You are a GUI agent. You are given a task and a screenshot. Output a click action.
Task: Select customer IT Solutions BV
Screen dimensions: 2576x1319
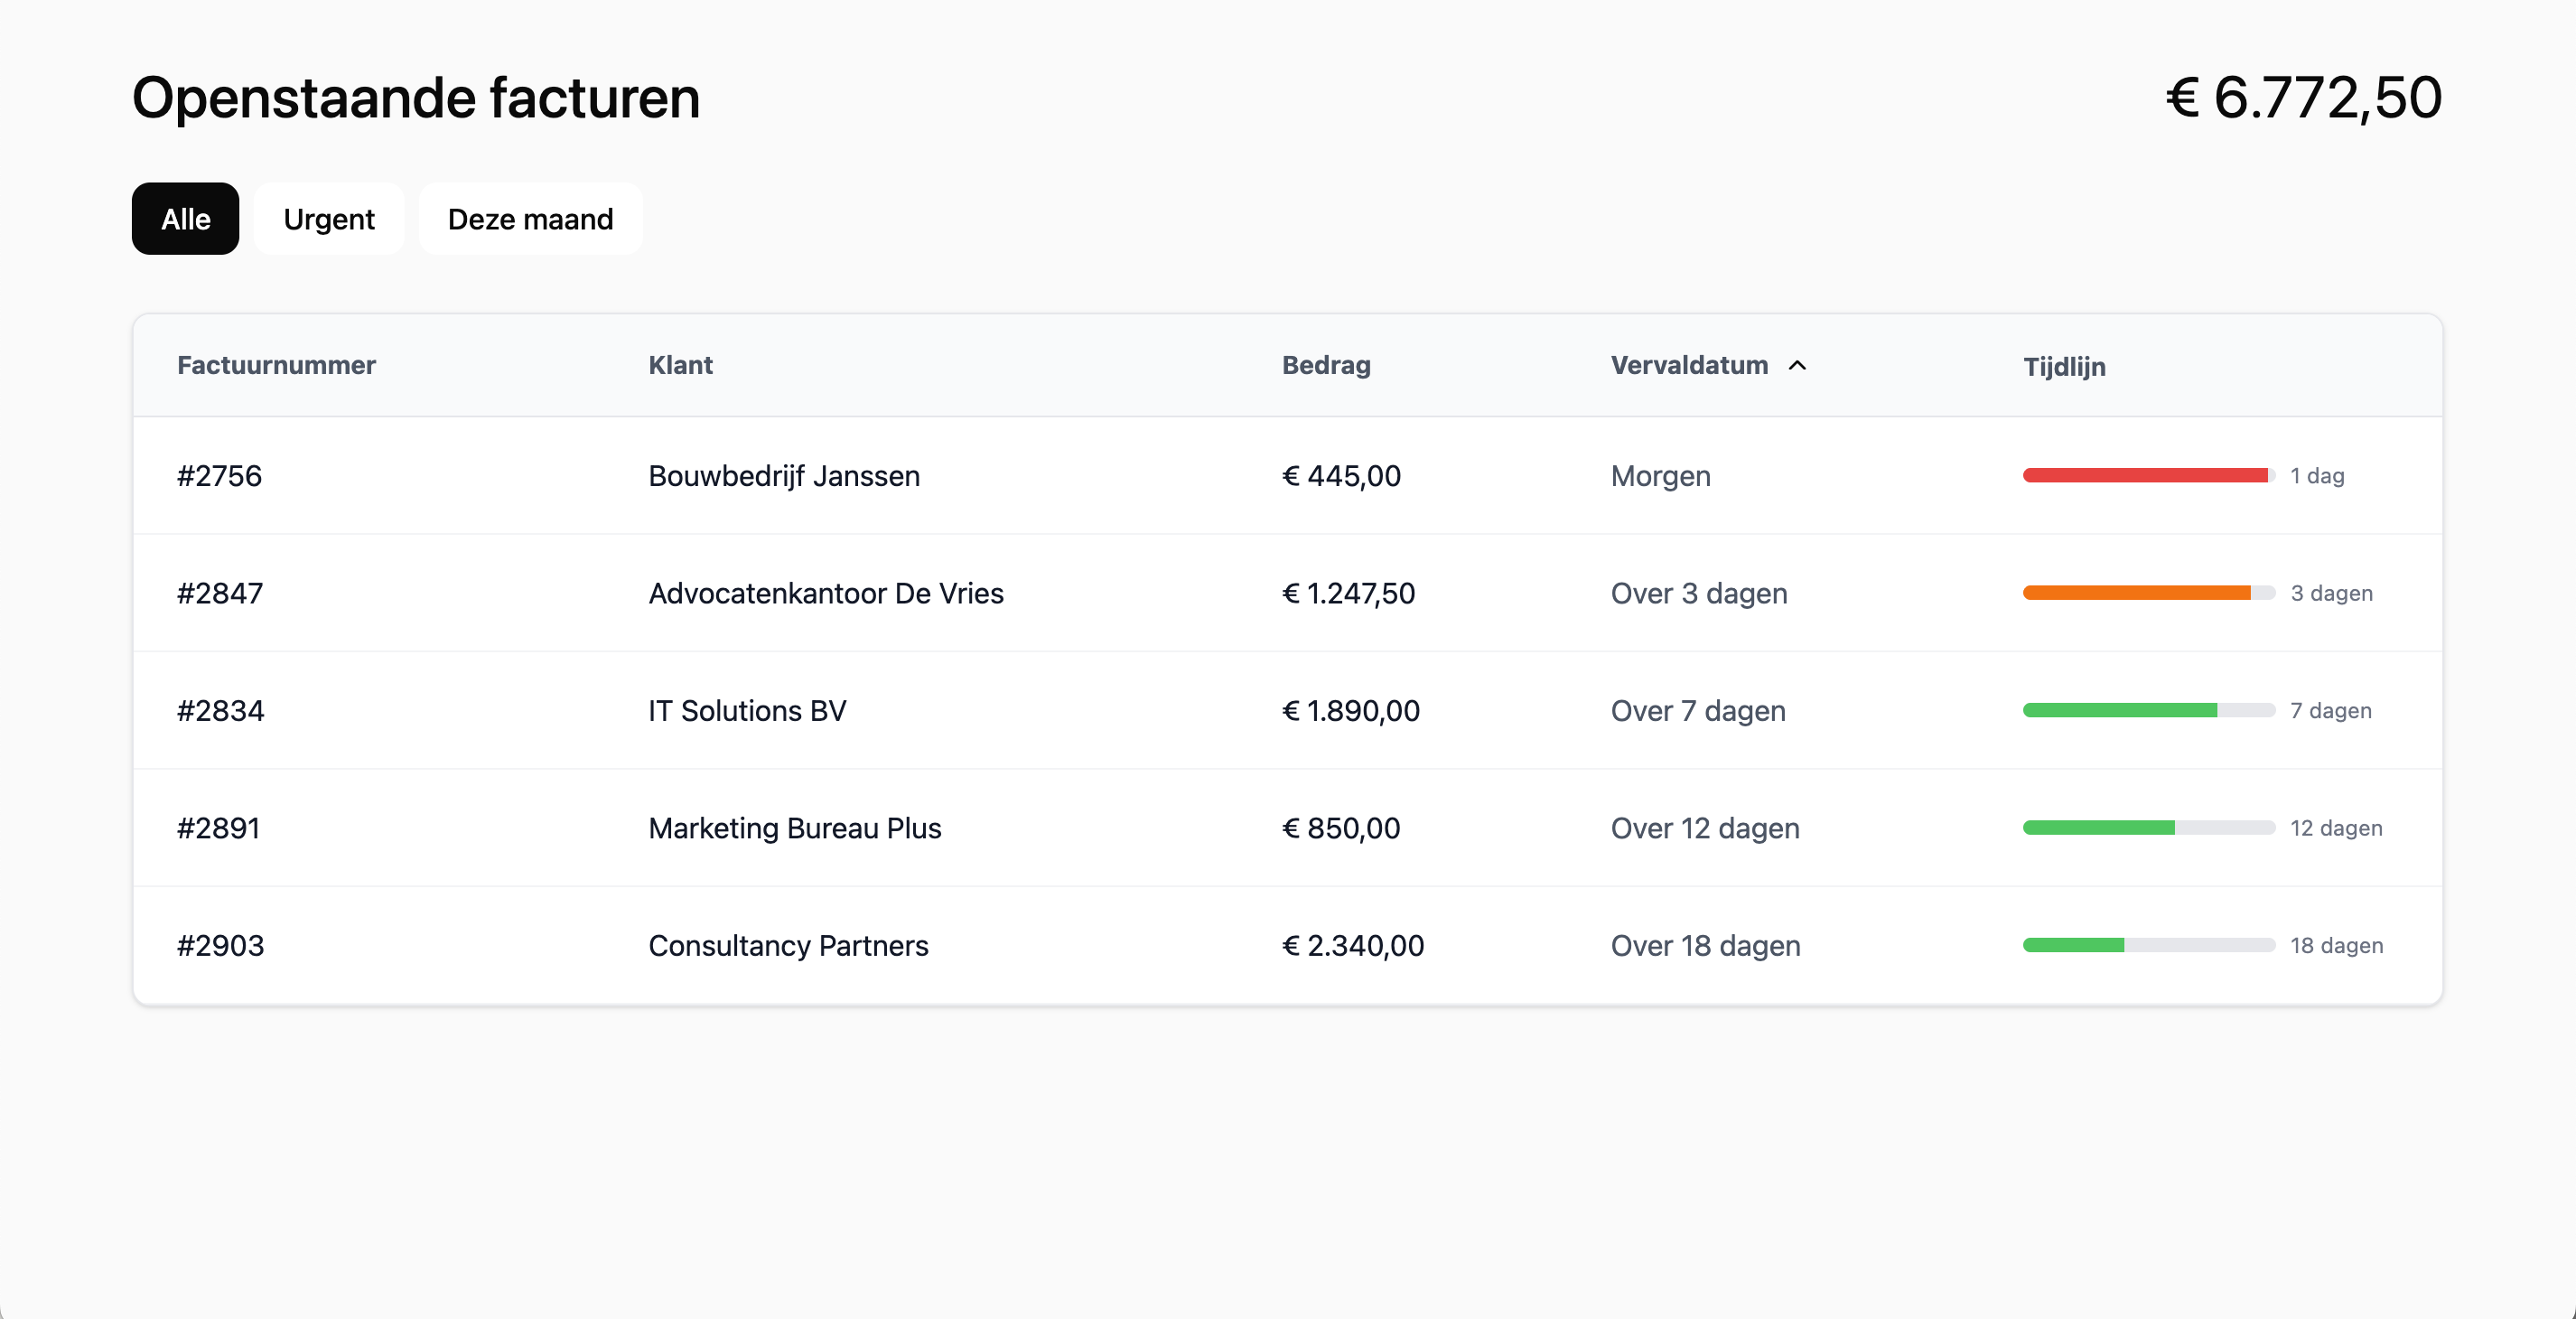pos(747,711)
